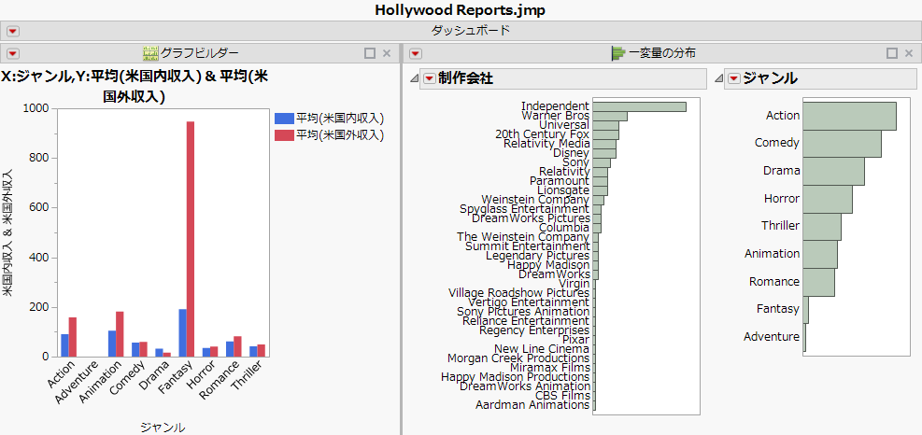Screen dimensions: 922x435
Task: Click the ジャンル X-axis title
Action: (162, 427)
